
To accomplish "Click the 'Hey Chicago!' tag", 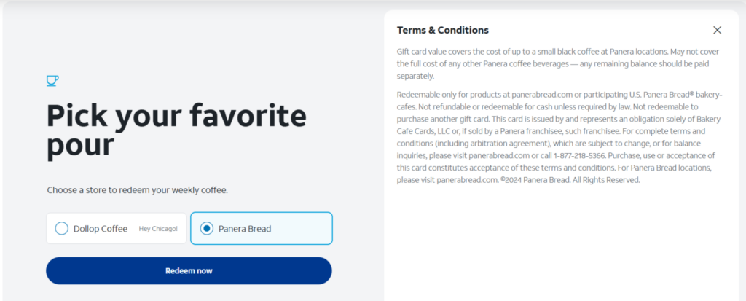I will click(158, 229).
